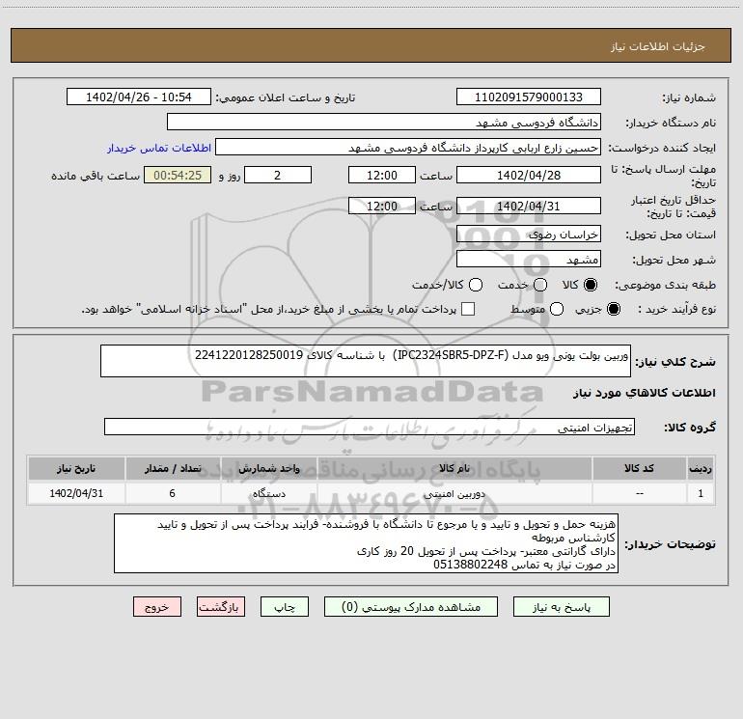Click the دستگاه unit cell
Image resolution: width=743 pixels, height=719 pixels.
coord(268,493)
